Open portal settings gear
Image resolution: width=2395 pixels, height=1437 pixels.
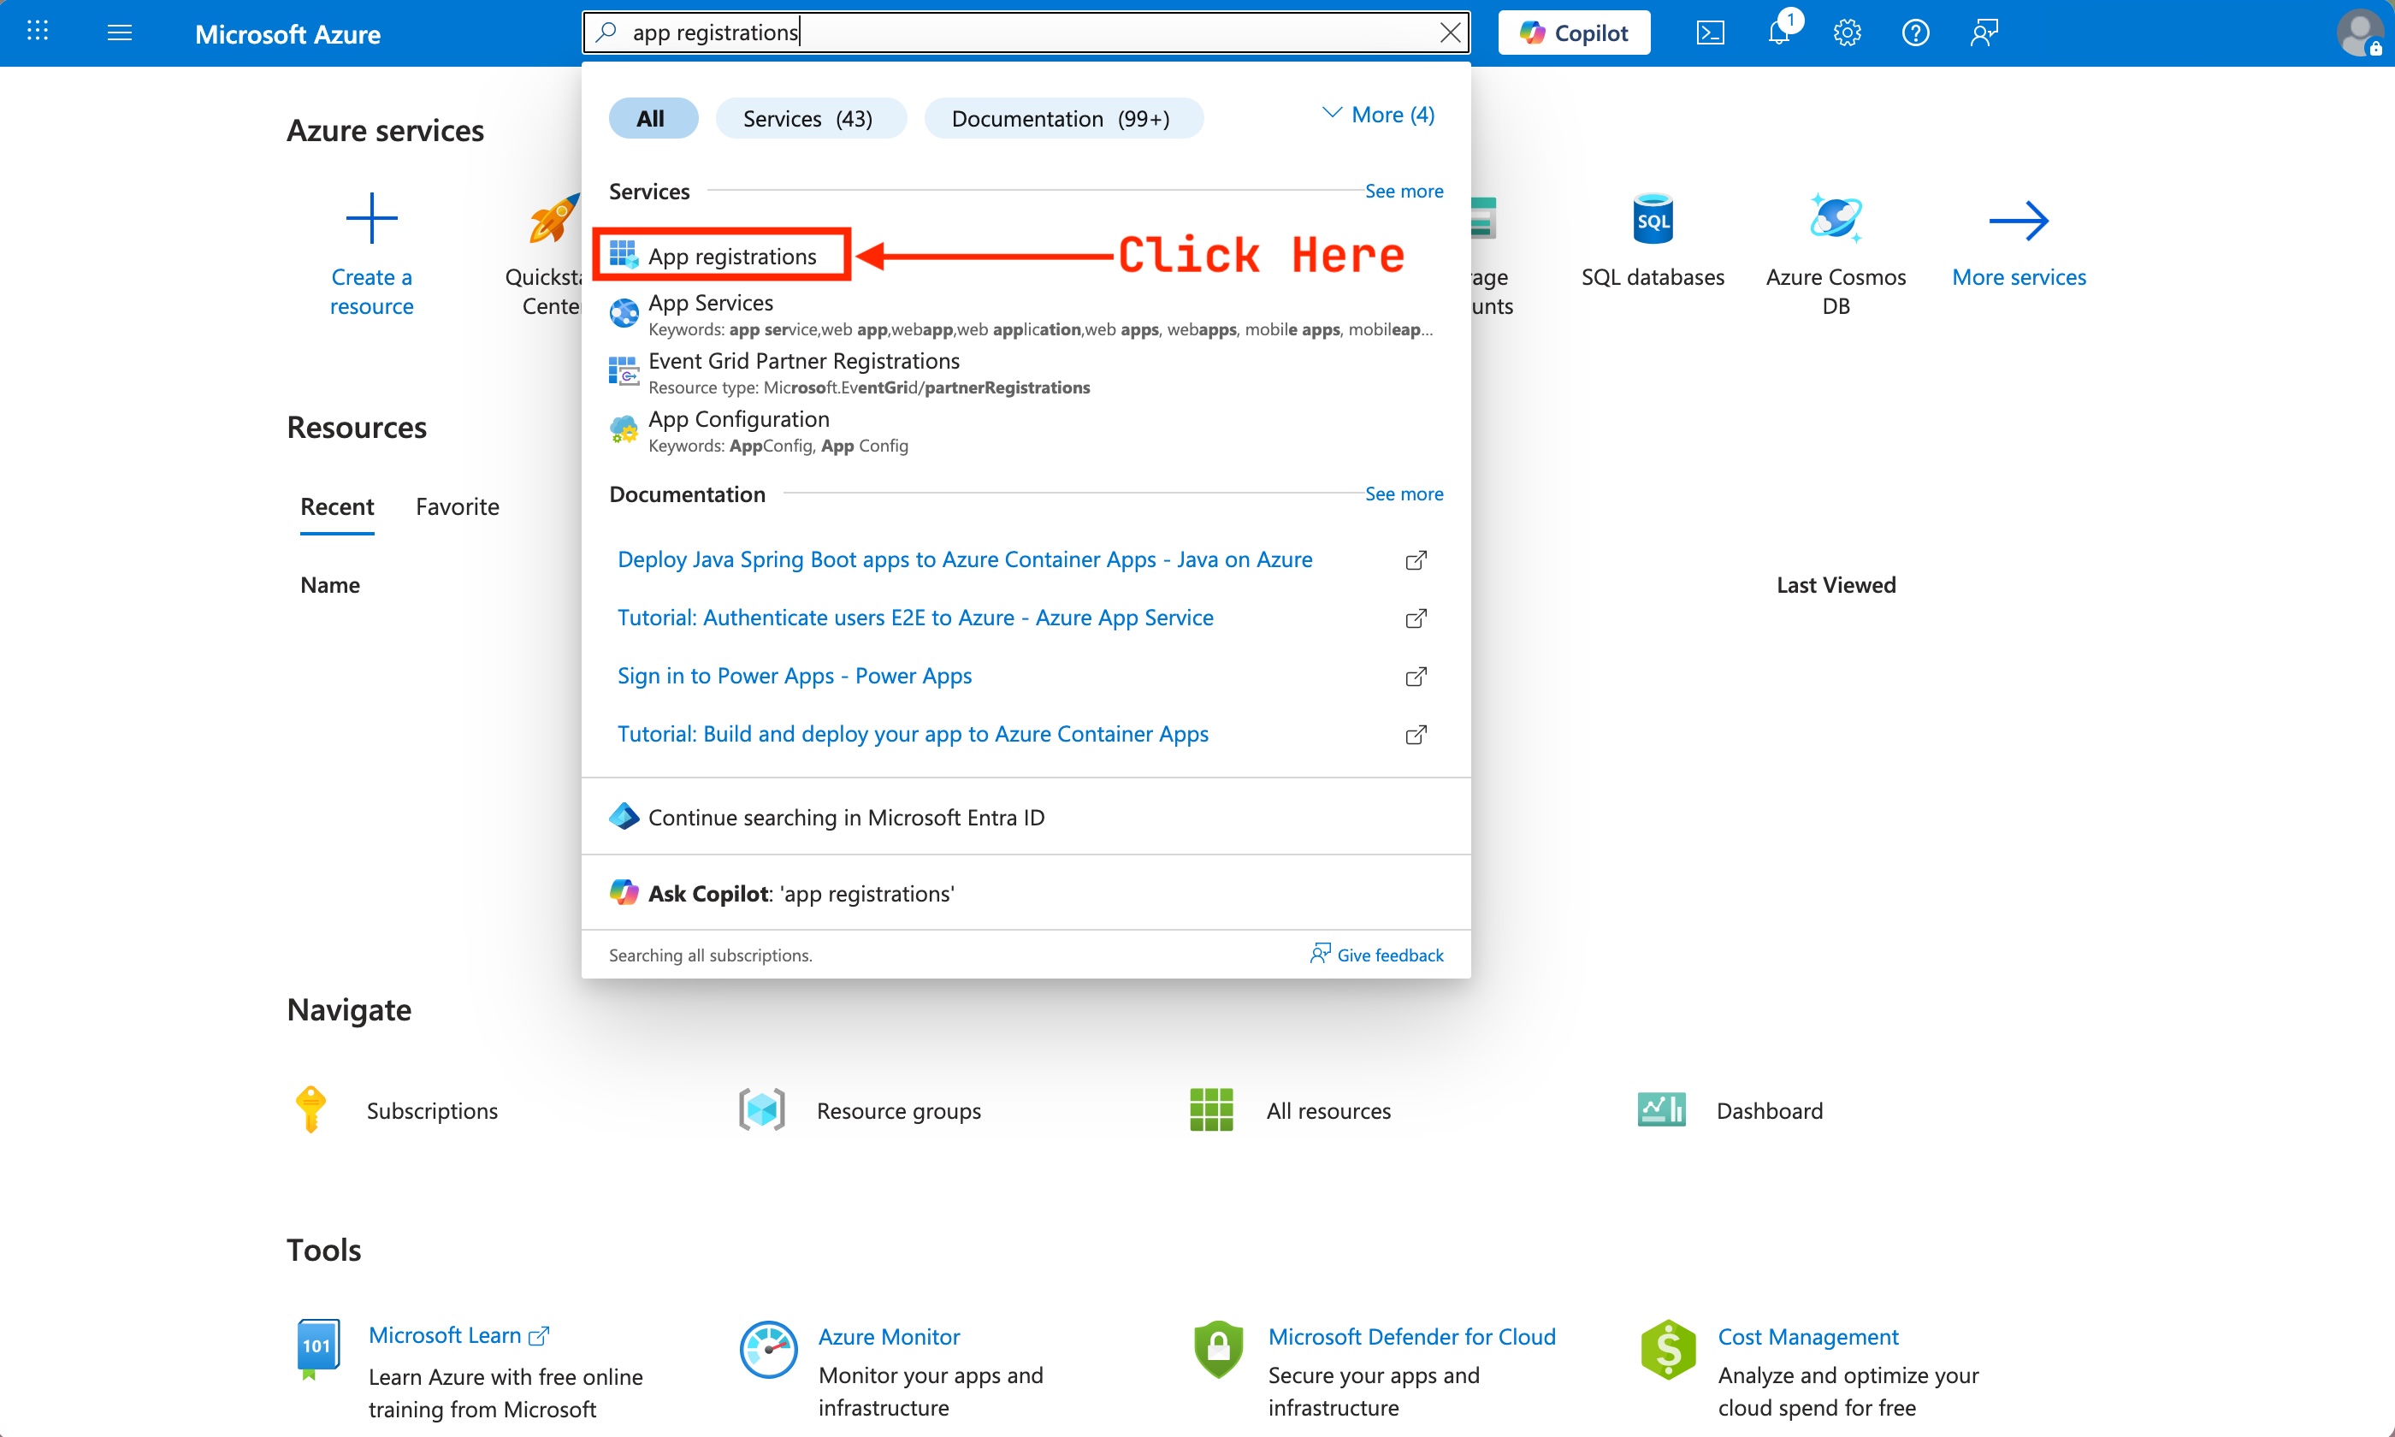tap(1846, 33)
